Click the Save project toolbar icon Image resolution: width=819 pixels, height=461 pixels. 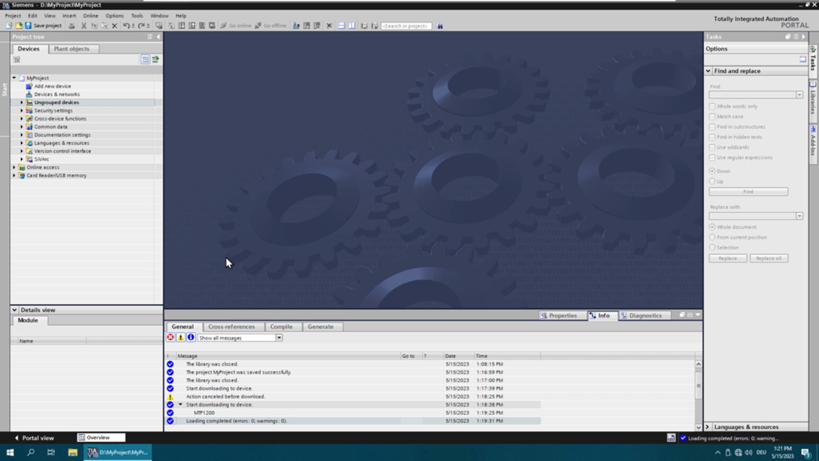(28, 26)
